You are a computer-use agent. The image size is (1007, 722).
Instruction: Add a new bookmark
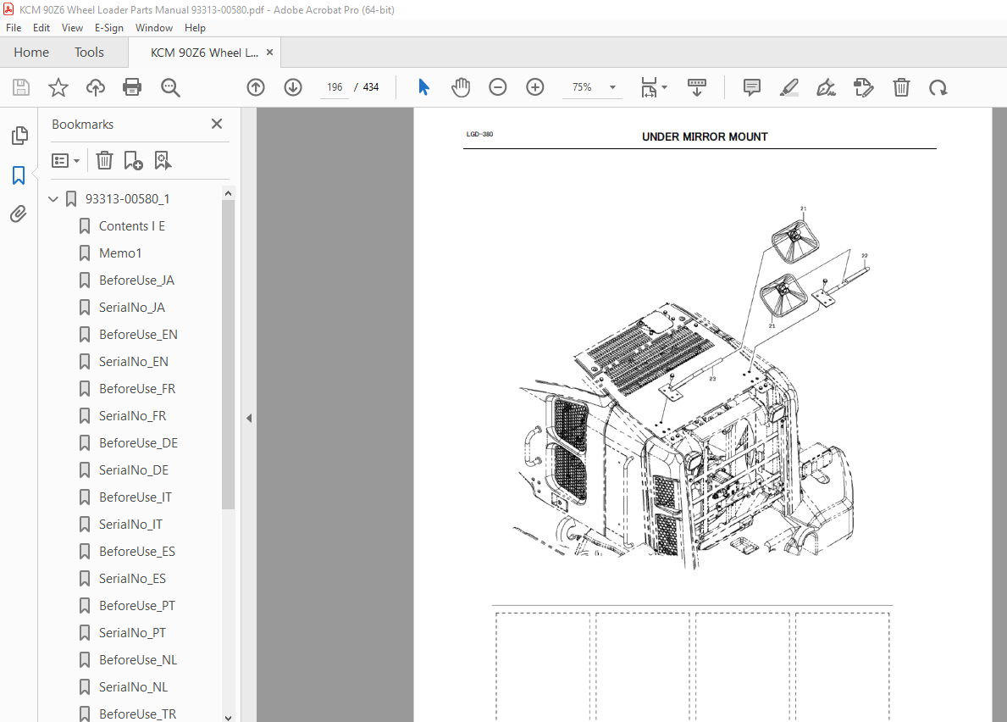point(133,161)
